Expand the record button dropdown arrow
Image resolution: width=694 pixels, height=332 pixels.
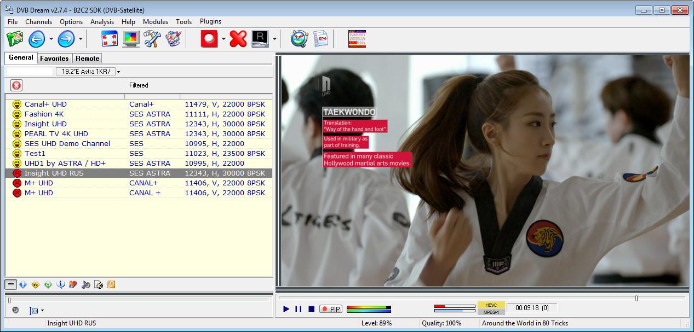[x=223, y=39]
